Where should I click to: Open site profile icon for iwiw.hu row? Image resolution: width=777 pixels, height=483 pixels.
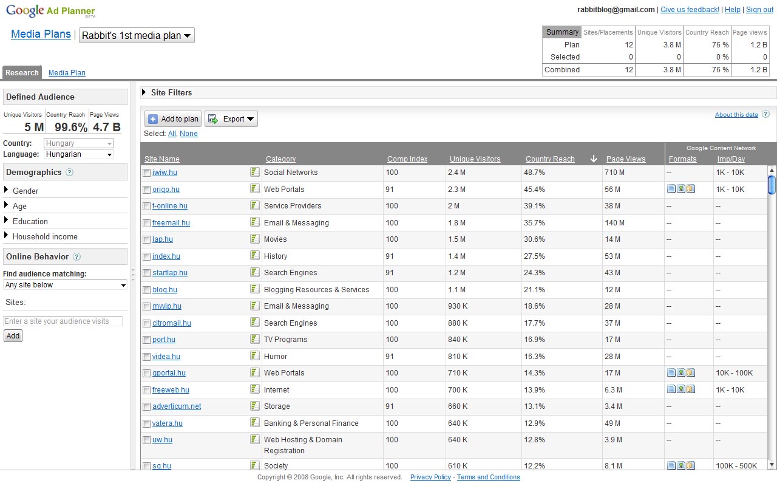click(255, 172)
